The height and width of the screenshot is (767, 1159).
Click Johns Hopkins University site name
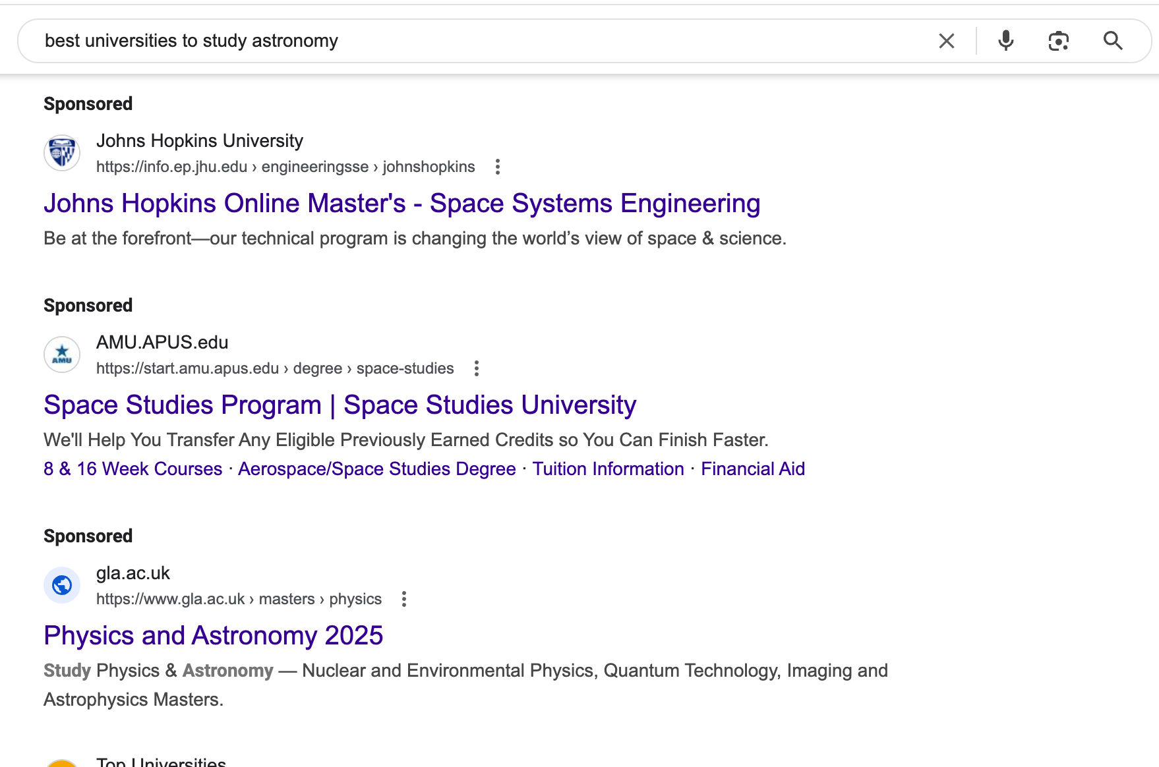click(200, 141)
